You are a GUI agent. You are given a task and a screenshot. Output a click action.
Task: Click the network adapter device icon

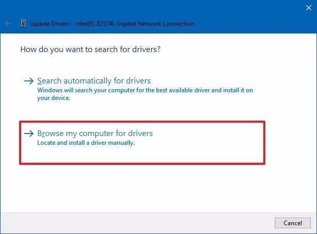pyautogui.click(x=23, y=23)
